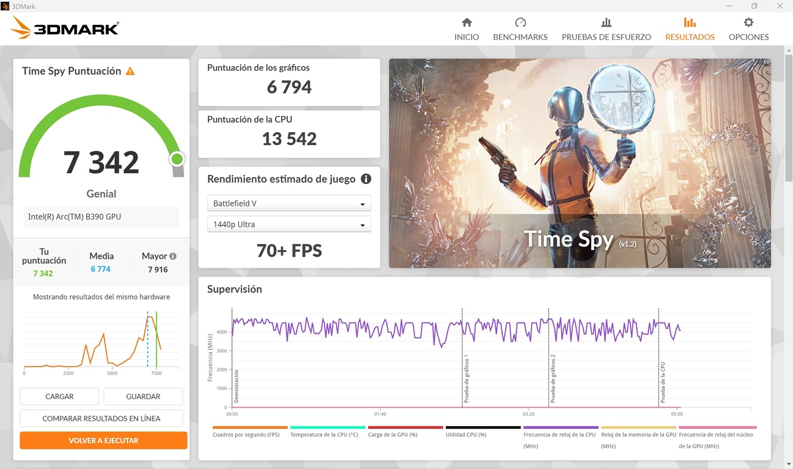
Task: Click the RESULTADOS bar chart icon
Action: (689, 23)
